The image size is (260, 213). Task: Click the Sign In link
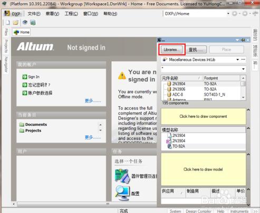(x=34, y=77)
